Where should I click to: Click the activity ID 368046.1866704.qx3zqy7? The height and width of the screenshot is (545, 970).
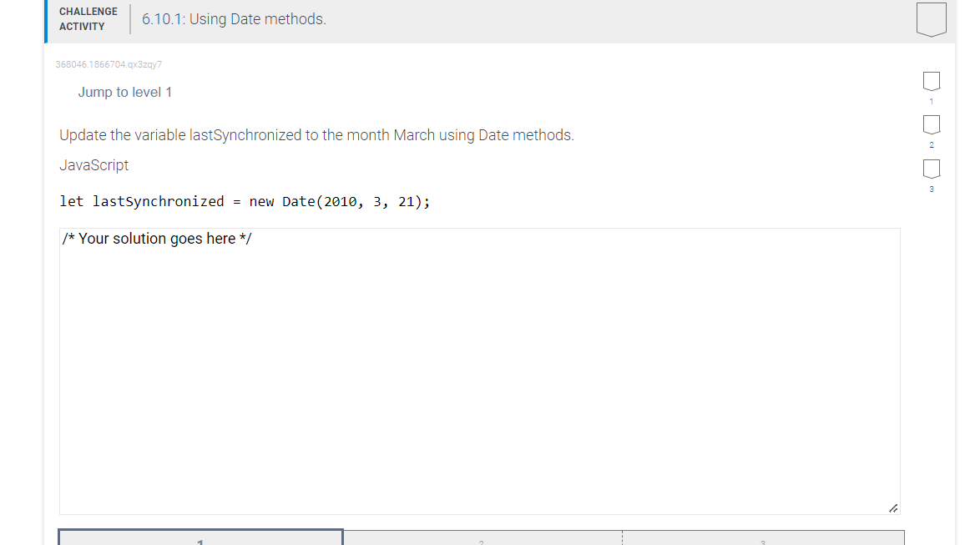(x=109, y=64)
